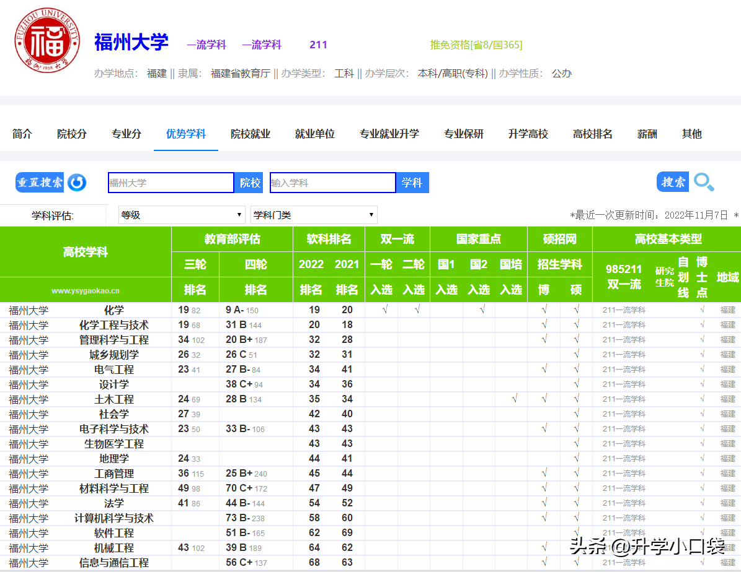
Task: Switch to the 院校分 tab
Action: tap(72, 134)
